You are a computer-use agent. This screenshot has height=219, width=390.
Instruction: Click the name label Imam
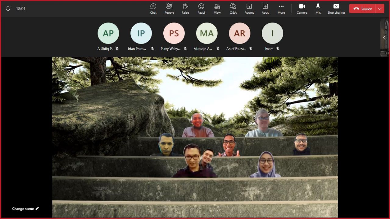pos(269,49)
